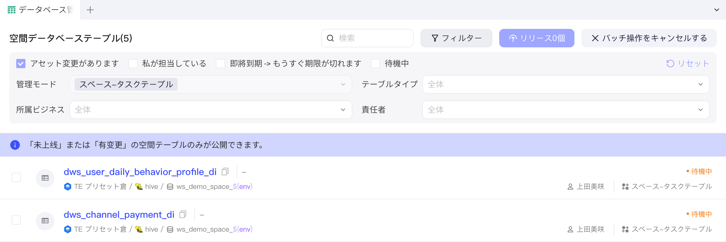Click user icon beside 上田美咲 in first row
This screenshot has width=726, height=242.
(570, 187)
